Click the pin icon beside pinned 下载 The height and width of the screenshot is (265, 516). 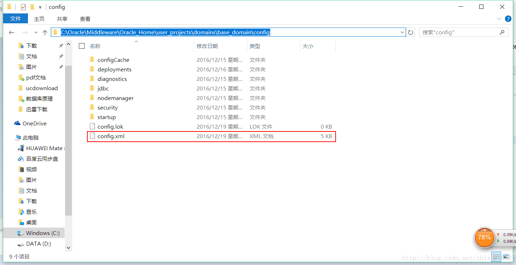61,46
